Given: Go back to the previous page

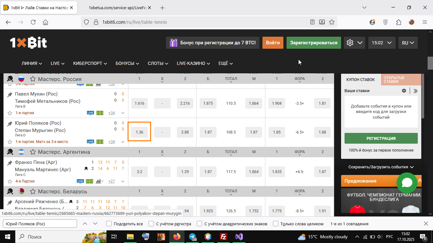Looking at the screenshot, I should [8, 22].
